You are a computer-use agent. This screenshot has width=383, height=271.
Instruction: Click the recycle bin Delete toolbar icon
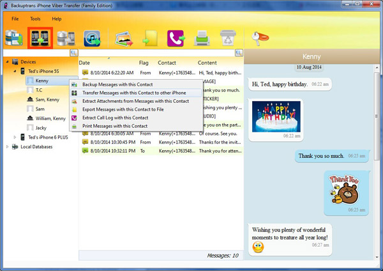[x=228, y=38]
